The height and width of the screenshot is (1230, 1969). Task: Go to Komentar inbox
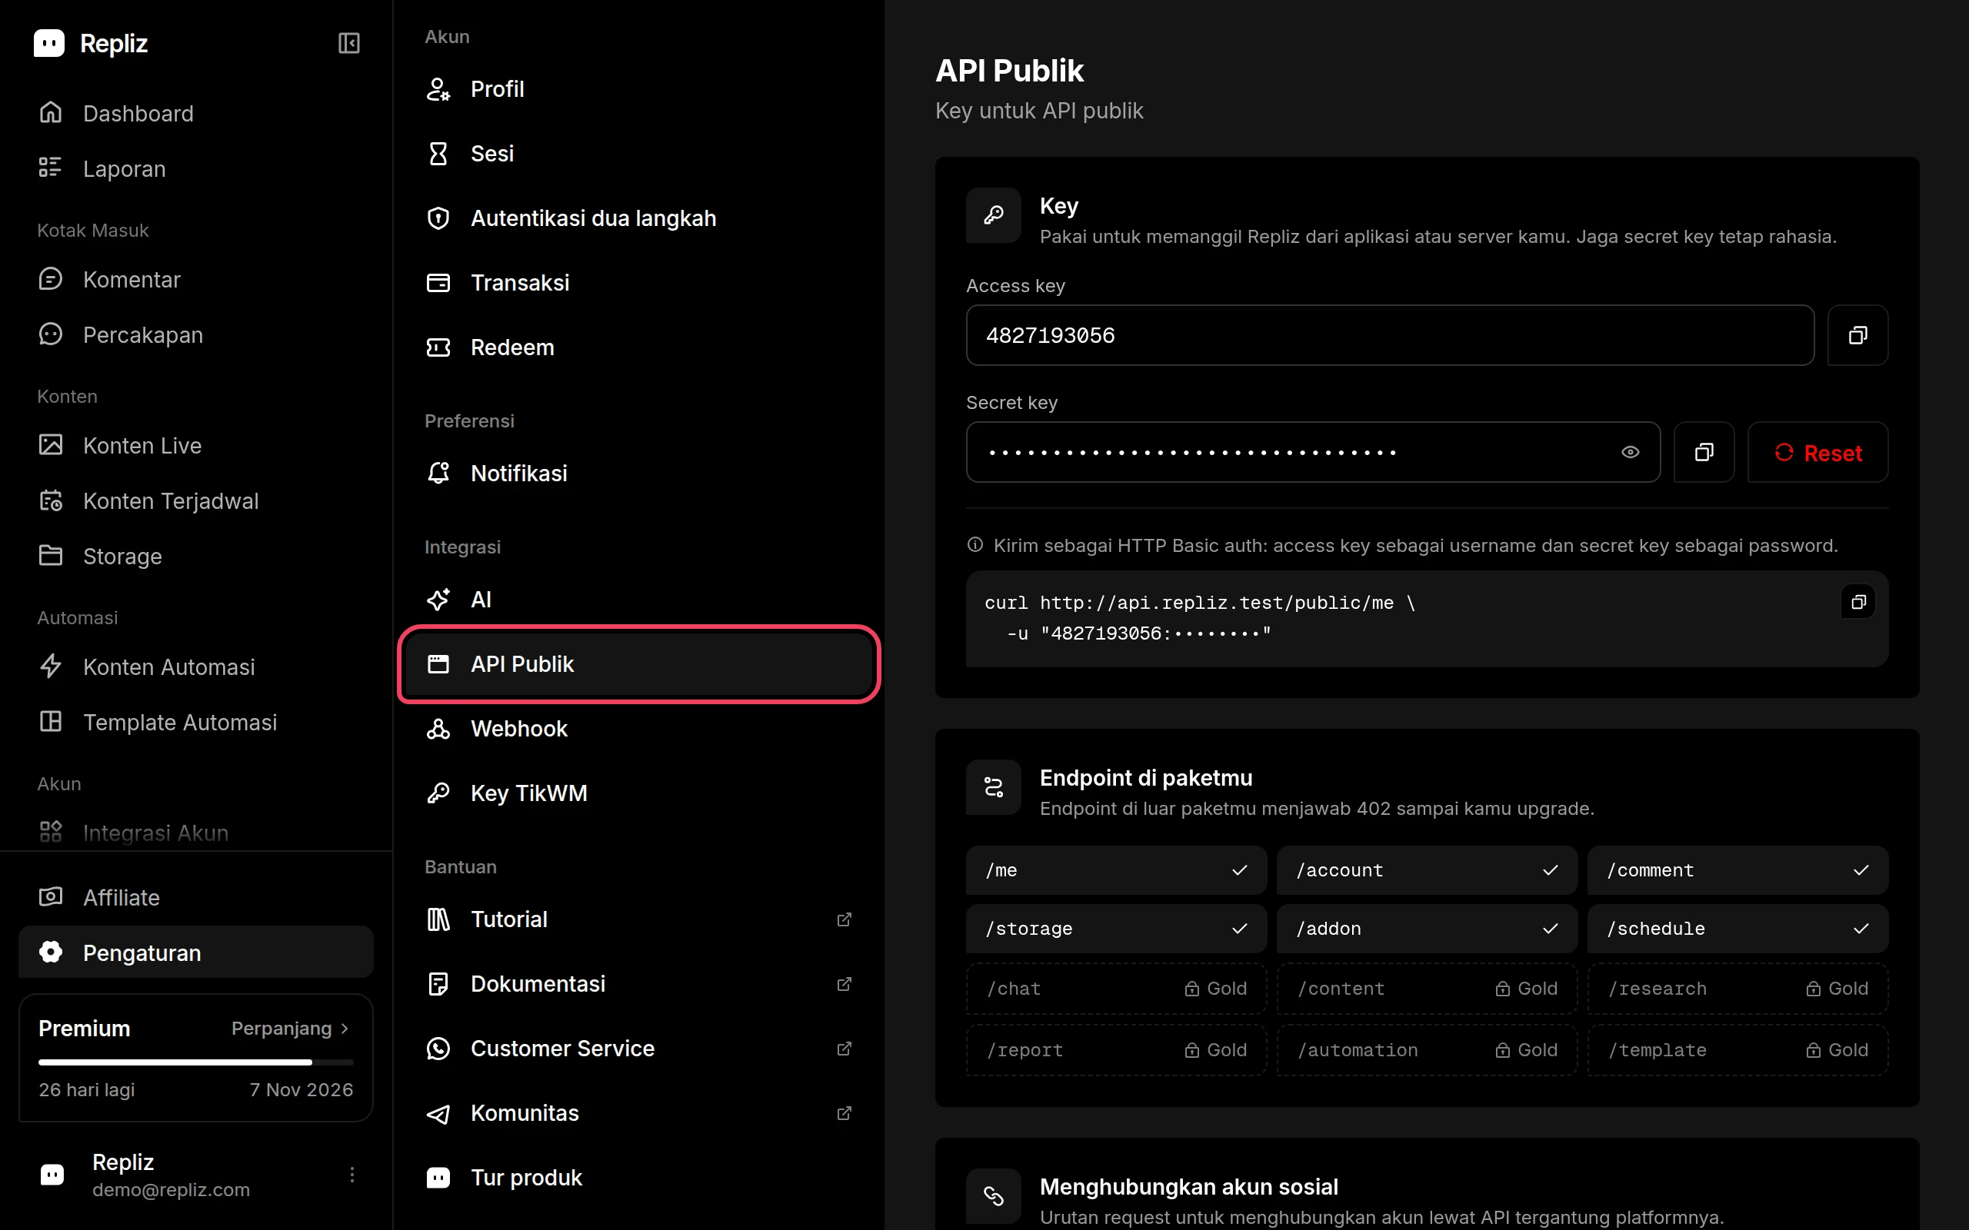coord(196,279)
